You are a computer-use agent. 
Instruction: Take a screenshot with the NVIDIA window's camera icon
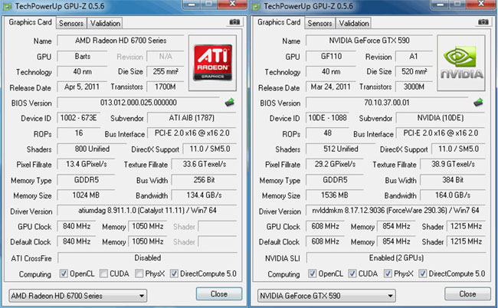tap(483, 22)
